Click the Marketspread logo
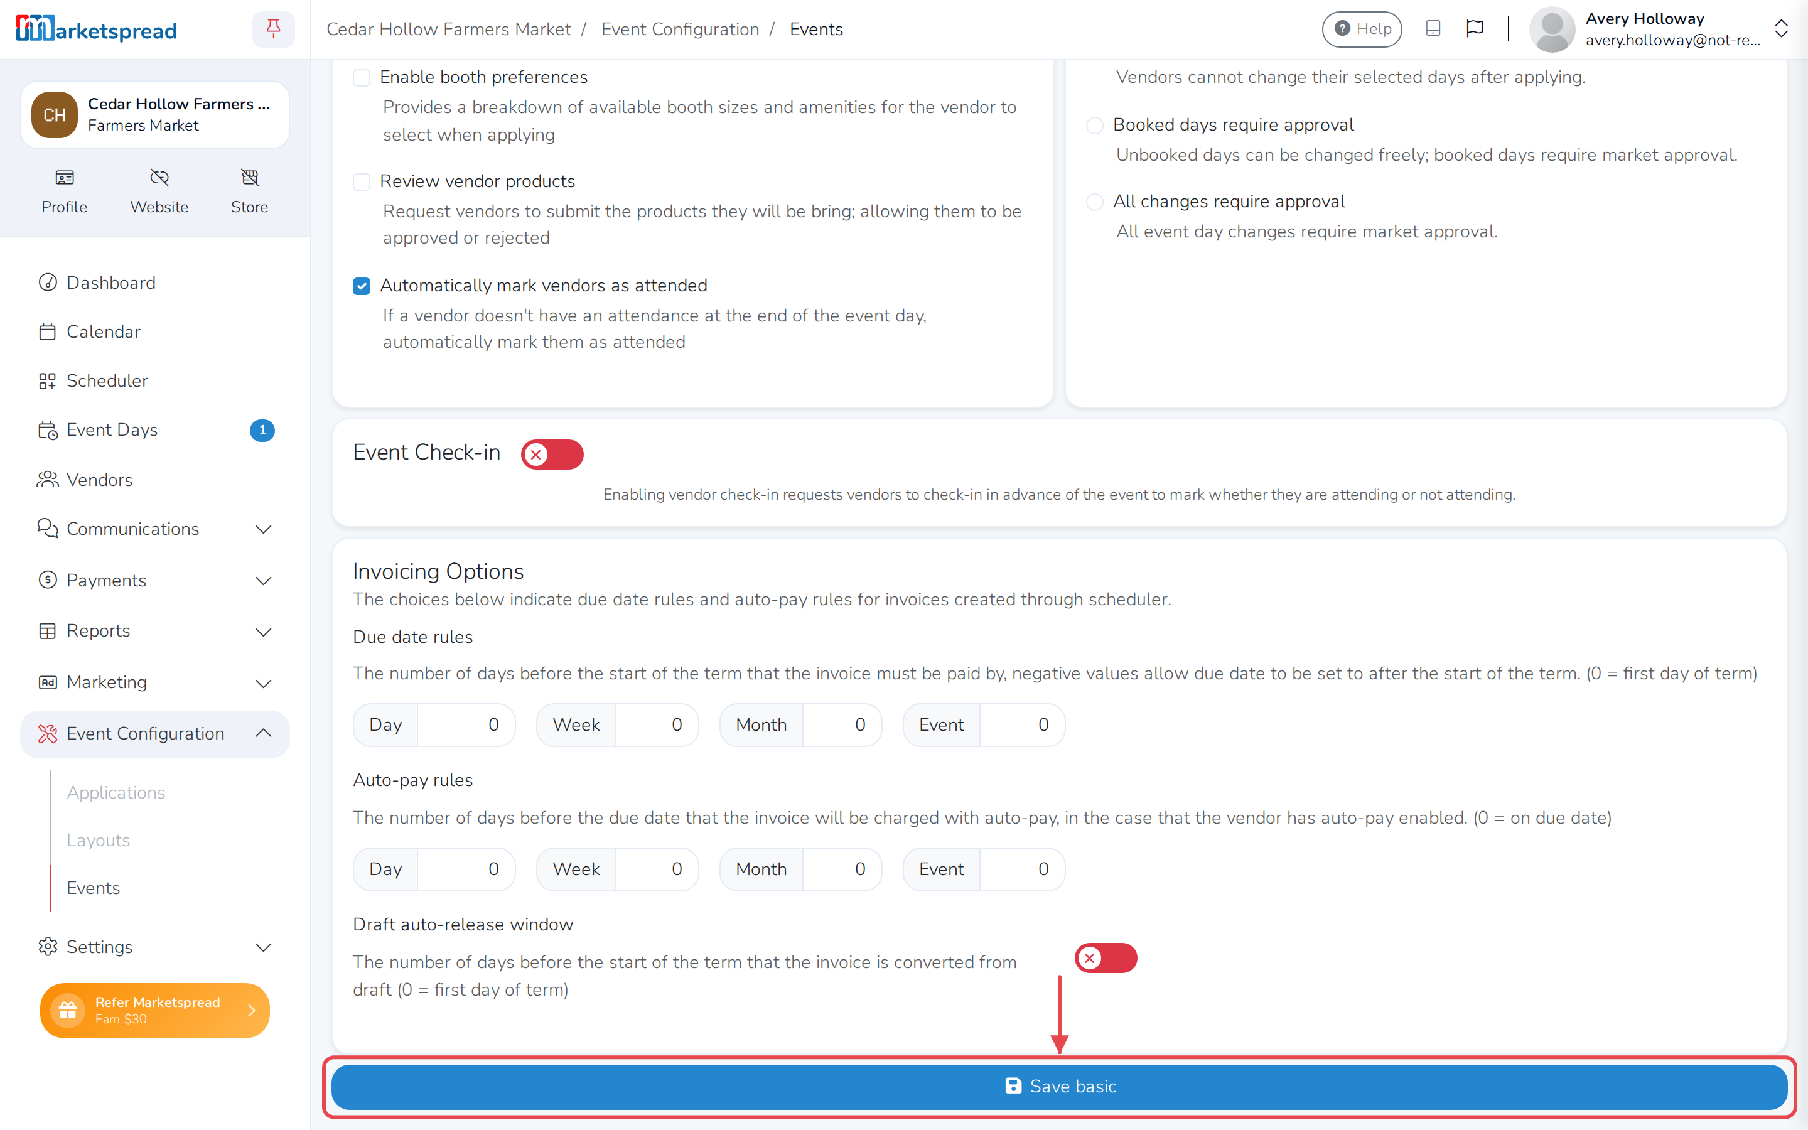 pos(97,29)
